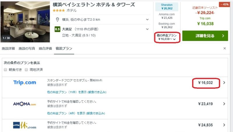Click the struck-through ¥29,224 price
The height and width of the screenshot is (132, 233).
[x=205, y=13]
